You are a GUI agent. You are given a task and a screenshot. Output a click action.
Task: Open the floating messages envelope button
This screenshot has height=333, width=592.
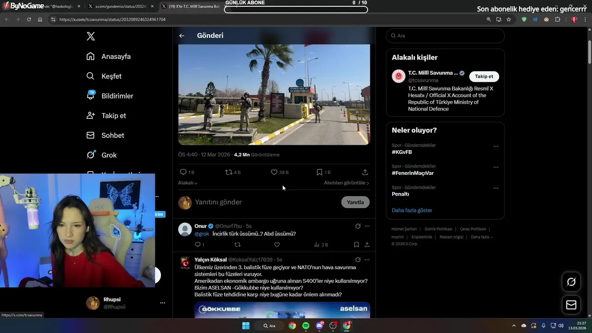click(x=571, y=305)
